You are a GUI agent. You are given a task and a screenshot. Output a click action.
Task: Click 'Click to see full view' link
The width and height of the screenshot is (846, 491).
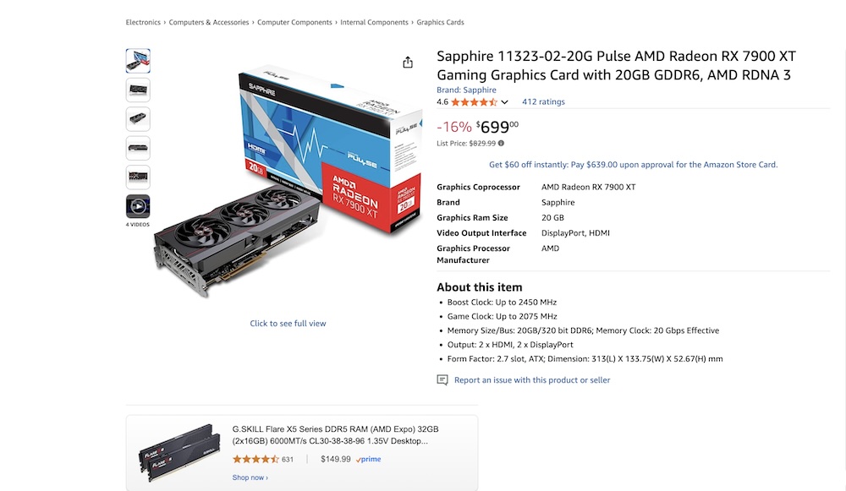288,324
